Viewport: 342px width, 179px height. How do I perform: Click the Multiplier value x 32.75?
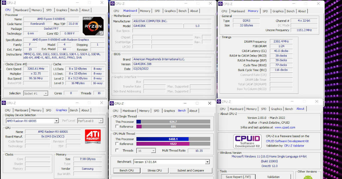[35, 74]
